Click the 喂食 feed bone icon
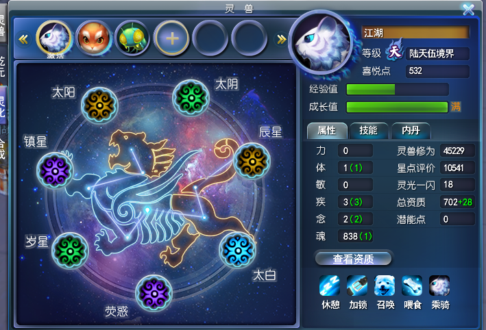 click(412, 285)
